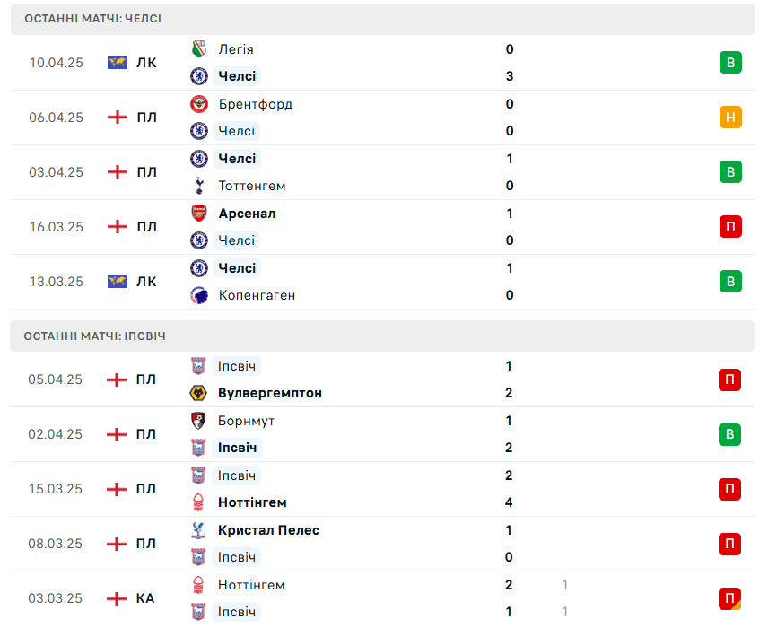
Task: Open the Копенгаген team link
Action: pos(257,295)
